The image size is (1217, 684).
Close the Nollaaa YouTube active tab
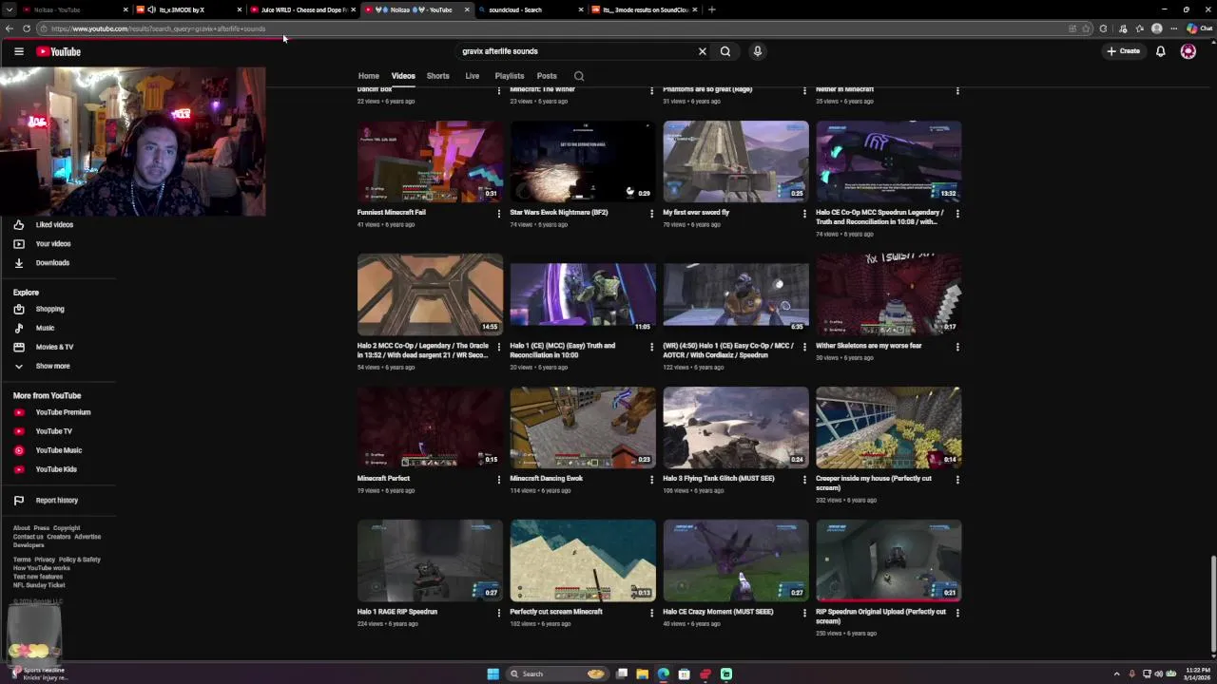point(467,9)
